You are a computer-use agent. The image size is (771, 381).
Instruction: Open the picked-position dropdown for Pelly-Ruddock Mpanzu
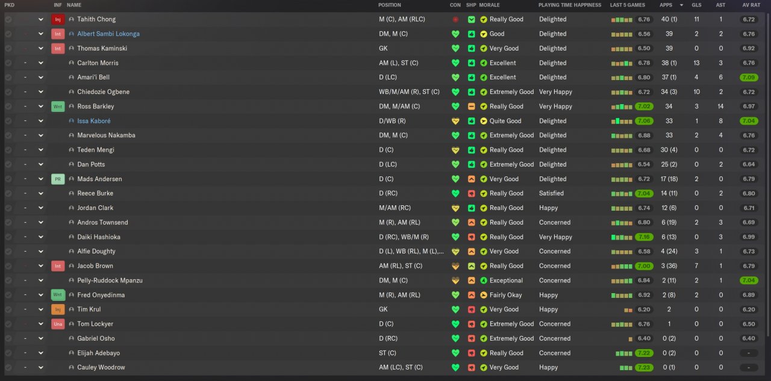coord(41,280)
